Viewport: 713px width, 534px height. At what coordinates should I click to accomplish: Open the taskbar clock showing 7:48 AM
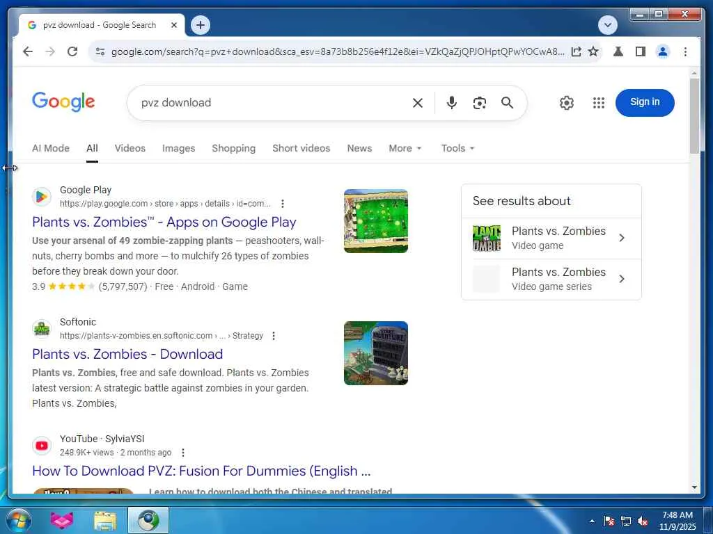[x=677, y=521]
